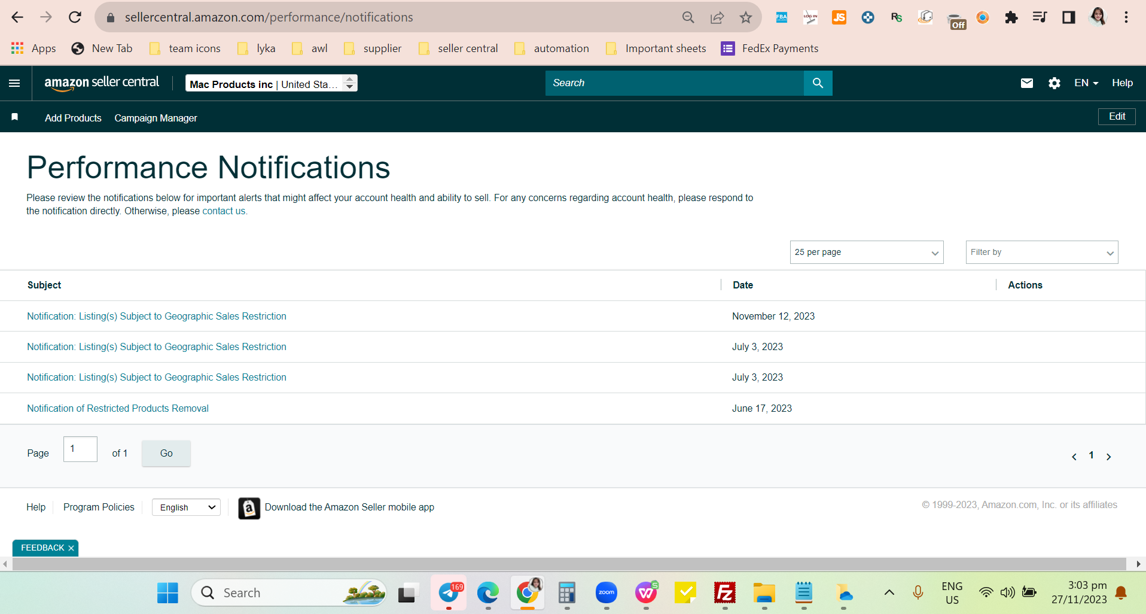Open Microsoft Edge from the taskbar
The image size is (1146, 614).
(x=487, y=593)
